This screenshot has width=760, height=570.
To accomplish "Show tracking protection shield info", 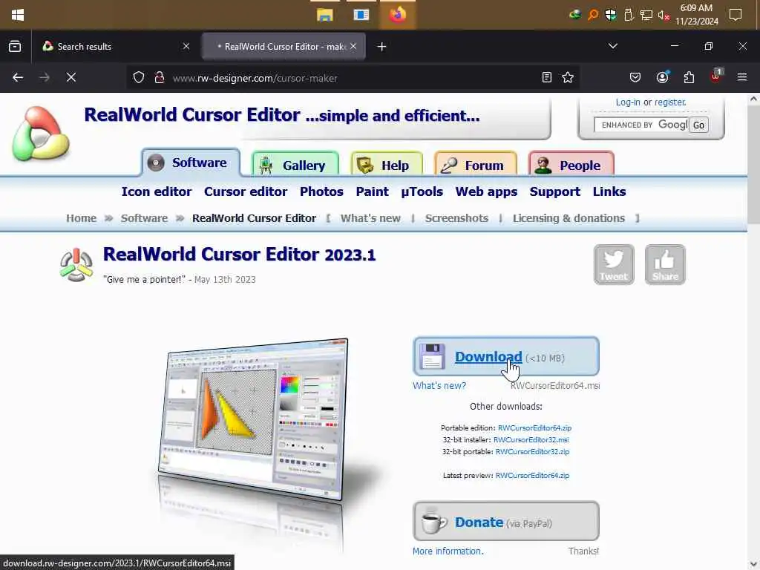I will pyautogui.click(x=139, y=77).
